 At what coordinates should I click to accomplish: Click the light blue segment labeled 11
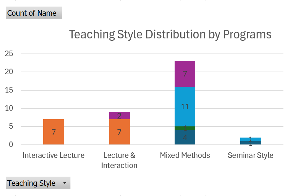coord(185,107)
